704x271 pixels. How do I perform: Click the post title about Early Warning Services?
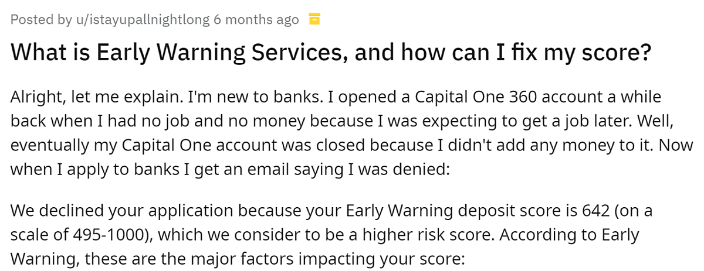click(x=331, y=53)
